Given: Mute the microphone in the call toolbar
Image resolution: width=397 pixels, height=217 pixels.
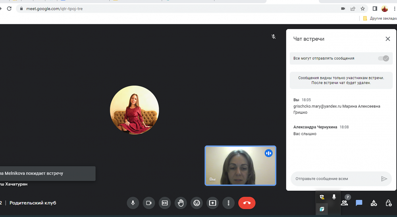Looking at the screenshot, I should point(133,203).
